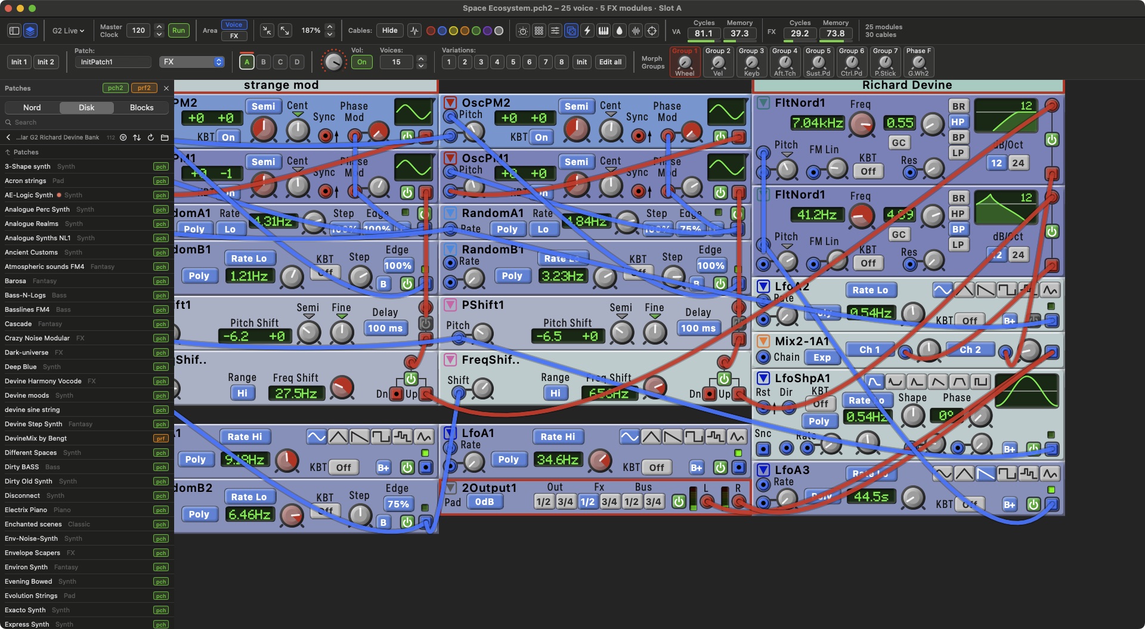Toggle the sidebar panel icon

click(x=14, y=30)
